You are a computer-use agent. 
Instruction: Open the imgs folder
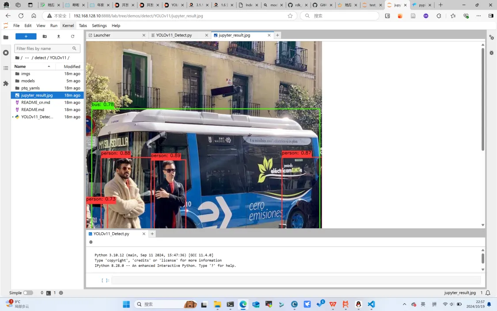(x=47, y=73)
